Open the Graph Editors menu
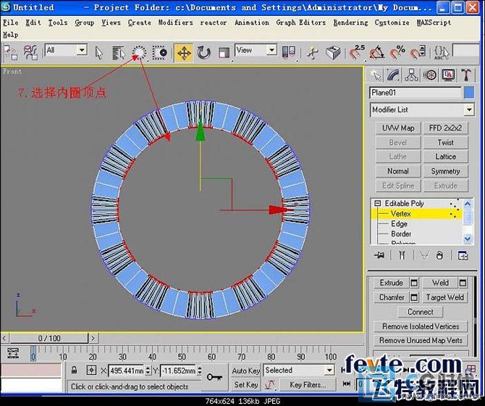Screen dimensions: 485x406 pos(300,22)
